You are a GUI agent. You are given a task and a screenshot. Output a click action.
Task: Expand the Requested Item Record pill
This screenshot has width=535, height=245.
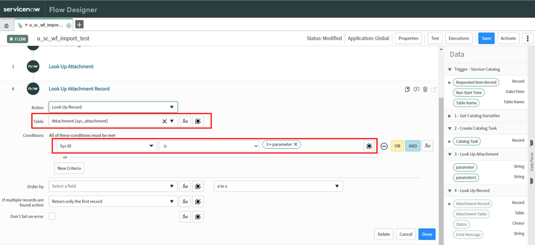[x=450, y=82]
